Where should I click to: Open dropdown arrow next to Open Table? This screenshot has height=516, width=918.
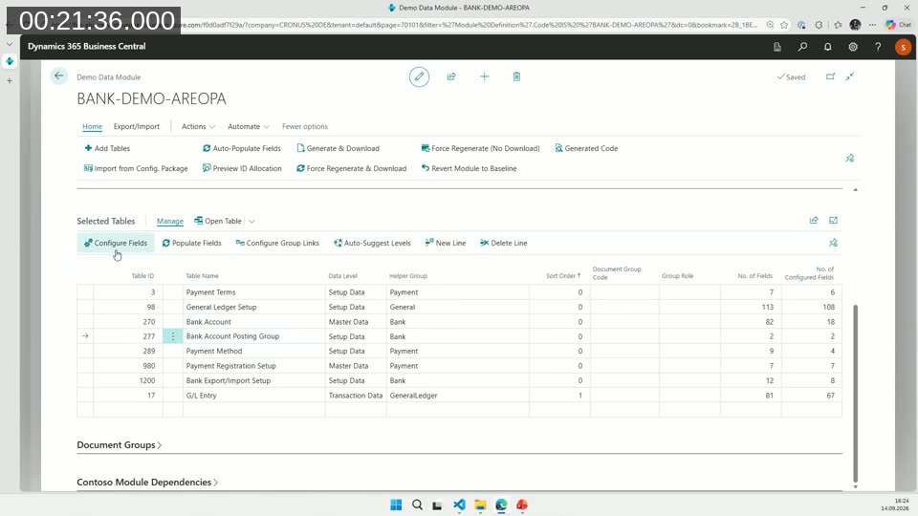click(251, 221)
